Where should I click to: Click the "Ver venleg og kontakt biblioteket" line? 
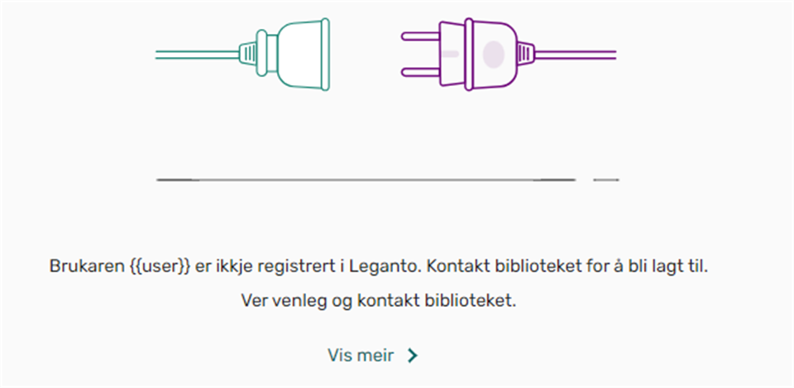[x=378, y=301]
